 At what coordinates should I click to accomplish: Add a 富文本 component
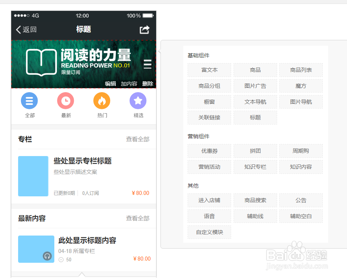pos(209,70)
